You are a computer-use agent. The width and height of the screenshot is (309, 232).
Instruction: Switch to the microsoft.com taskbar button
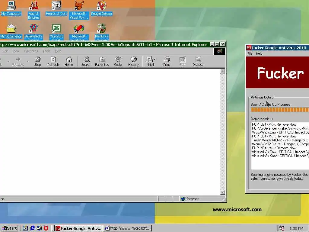[128, 228]
